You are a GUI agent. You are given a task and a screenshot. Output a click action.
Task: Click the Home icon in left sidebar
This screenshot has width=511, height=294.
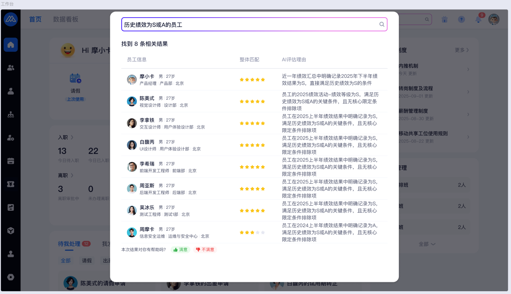click(x=11, y=45)
